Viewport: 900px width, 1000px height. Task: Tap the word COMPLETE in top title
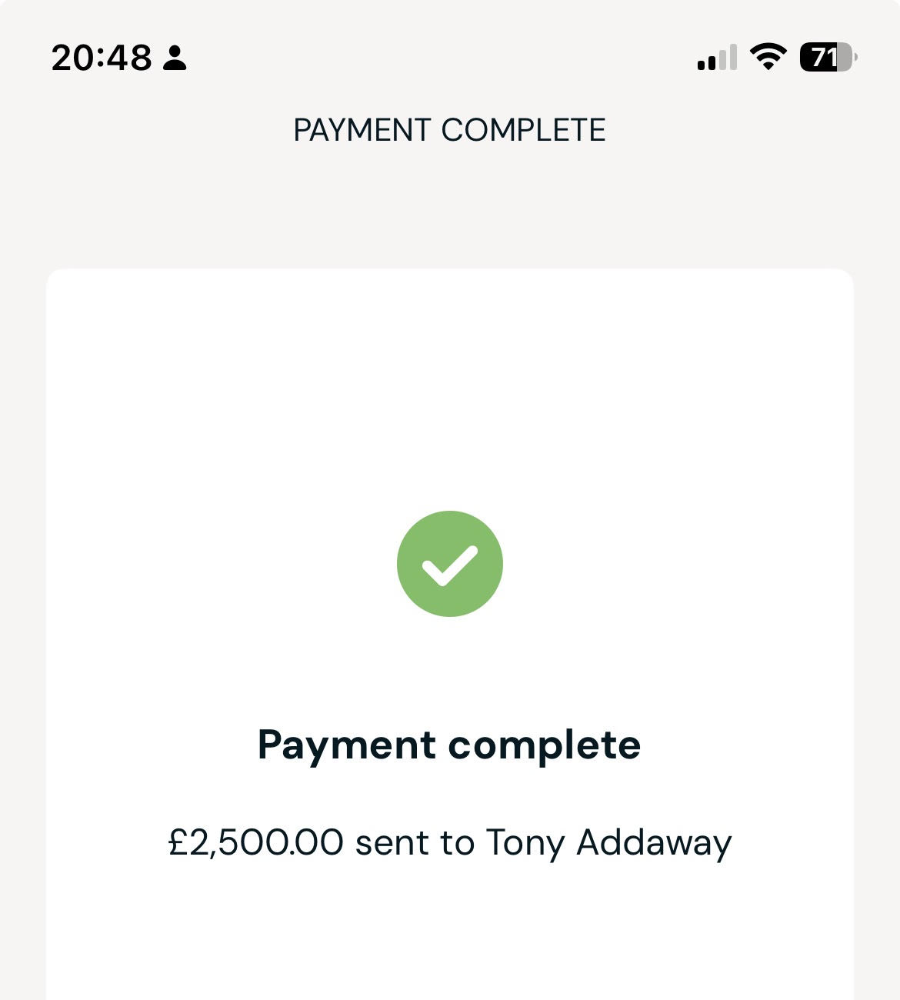tap(524, 130)
